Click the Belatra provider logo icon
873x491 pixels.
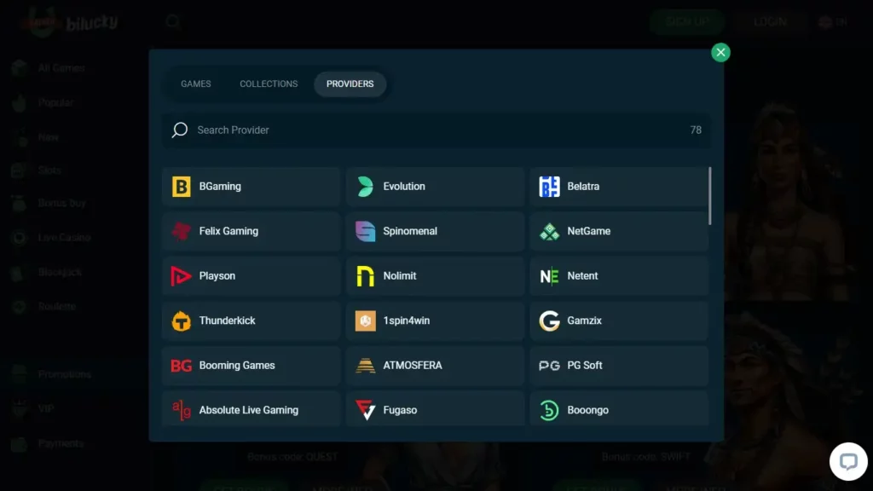click(549, 187)
